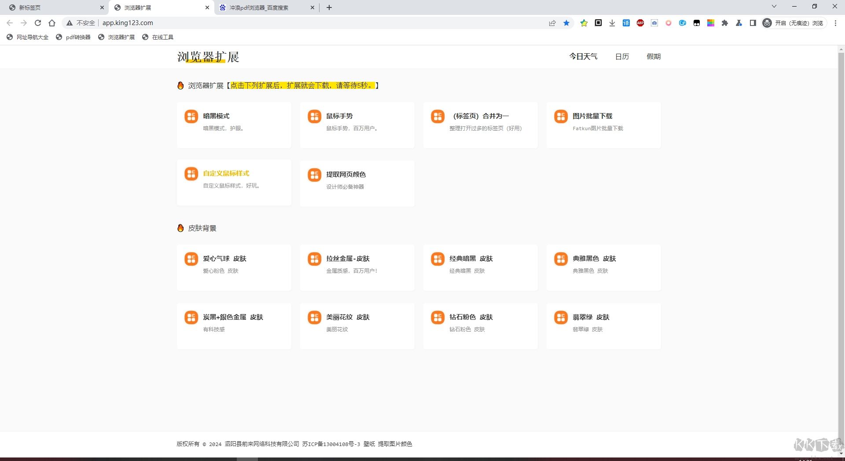Close the 新标签页 tab
The height and width of the screenshot is (461, 845).
[102, 7]
